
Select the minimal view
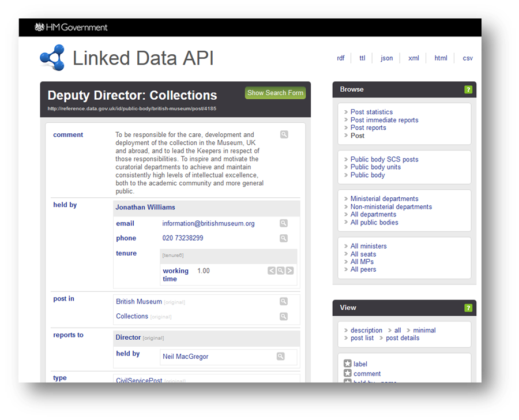[x=424, y=330]
